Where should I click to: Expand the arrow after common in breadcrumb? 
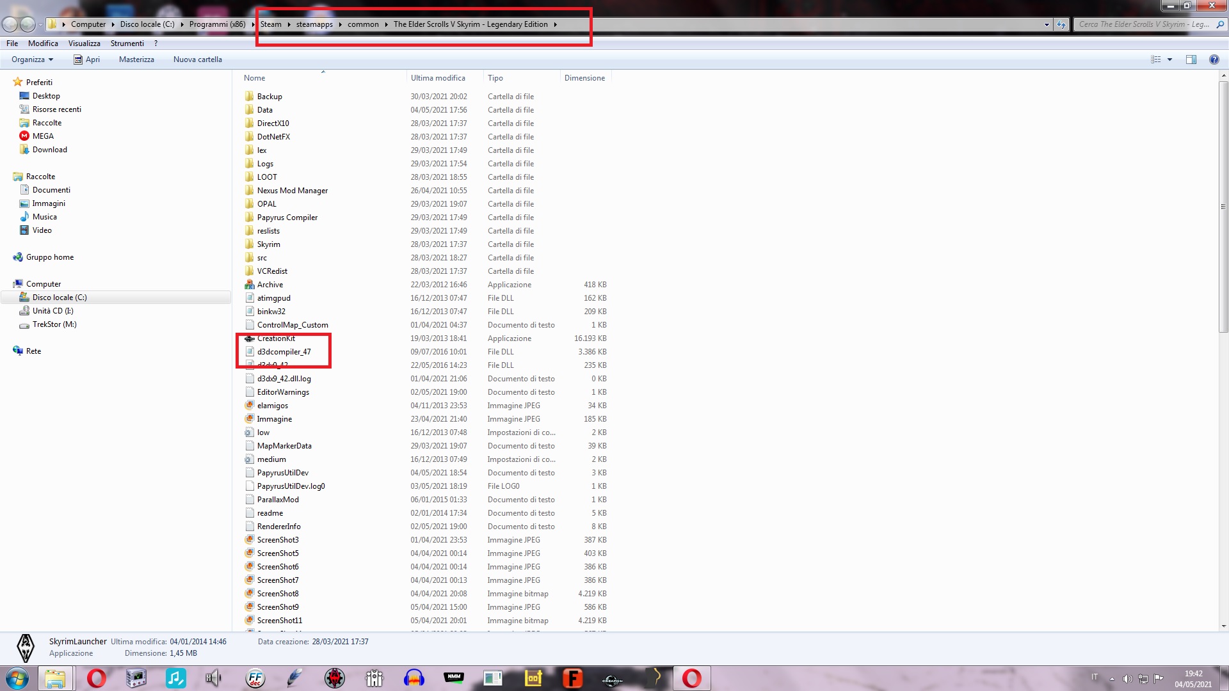click(x=386, y=24)
